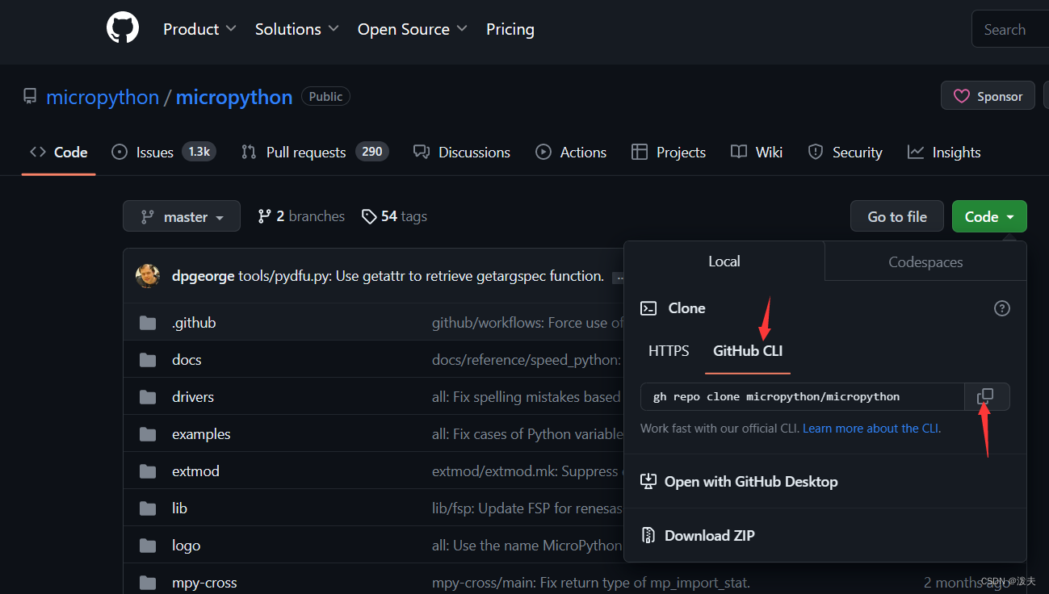The width and height of the screenshot is (1049, 594).
Task: Click the folder icon next to extmod
Action: pyautogui.click(x=148, y=471)
